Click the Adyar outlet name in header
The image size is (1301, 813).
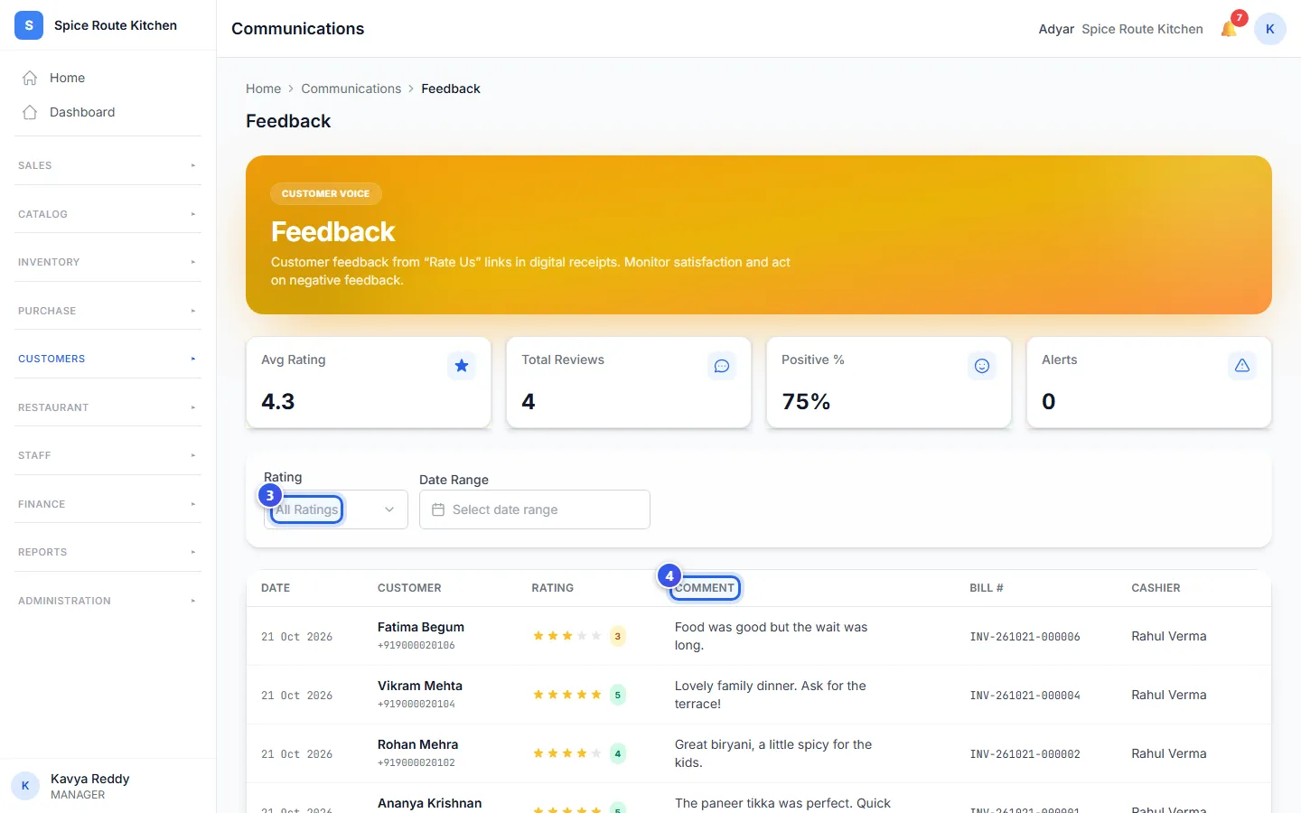coord(1056,29)
